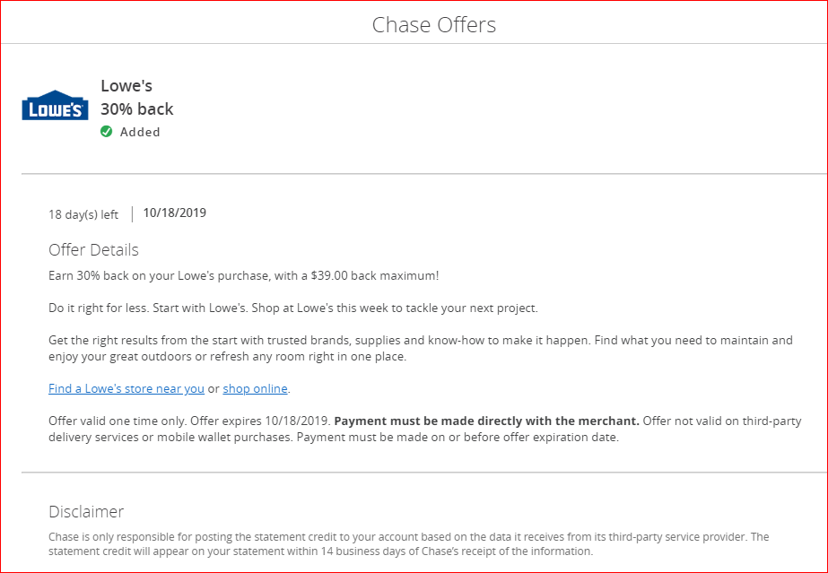Click the bold Payment must be made text

[487, 421]
